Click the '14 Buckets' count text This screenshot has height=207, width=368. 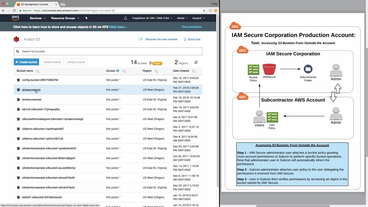pyautogui.click(x=139, y=62)
